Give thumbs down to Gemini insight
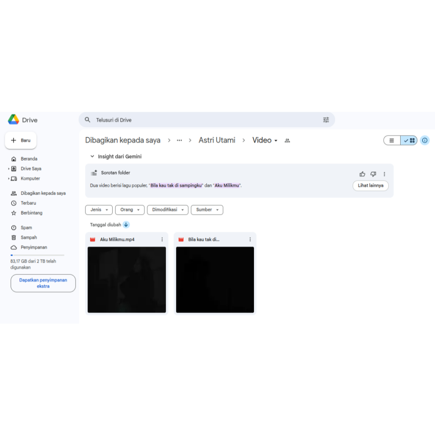 (373, 174)
